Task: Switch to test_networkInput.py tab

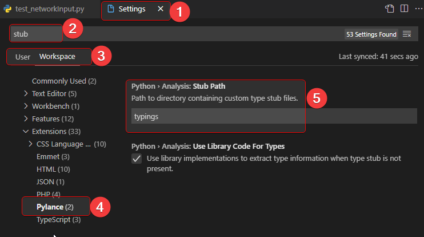Action: pos(50,9)
